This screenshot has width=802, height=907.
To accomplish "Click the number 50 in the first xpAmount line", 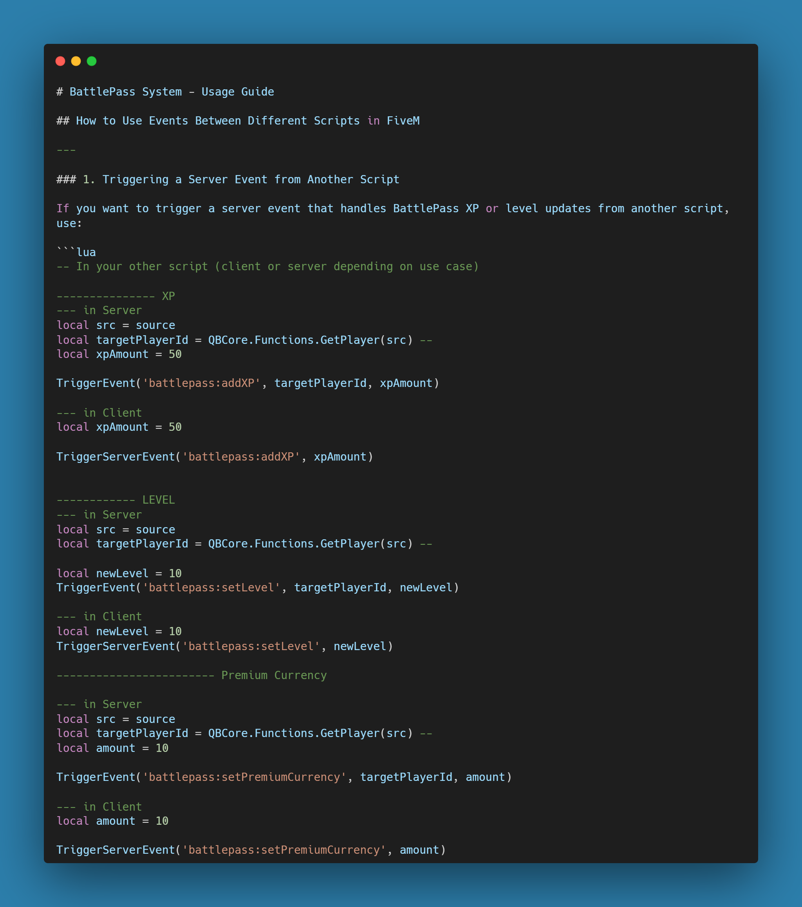I will (175, 354).
